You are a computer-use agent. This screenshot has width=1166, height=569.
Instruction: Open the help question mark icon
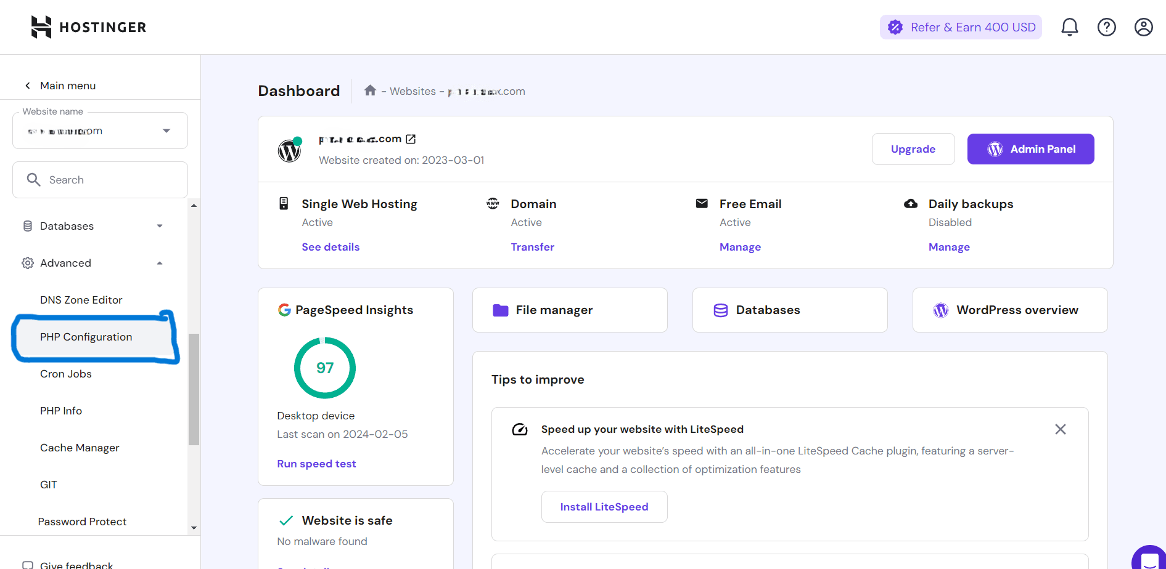pyautogui.click(x=1107, y=27)
